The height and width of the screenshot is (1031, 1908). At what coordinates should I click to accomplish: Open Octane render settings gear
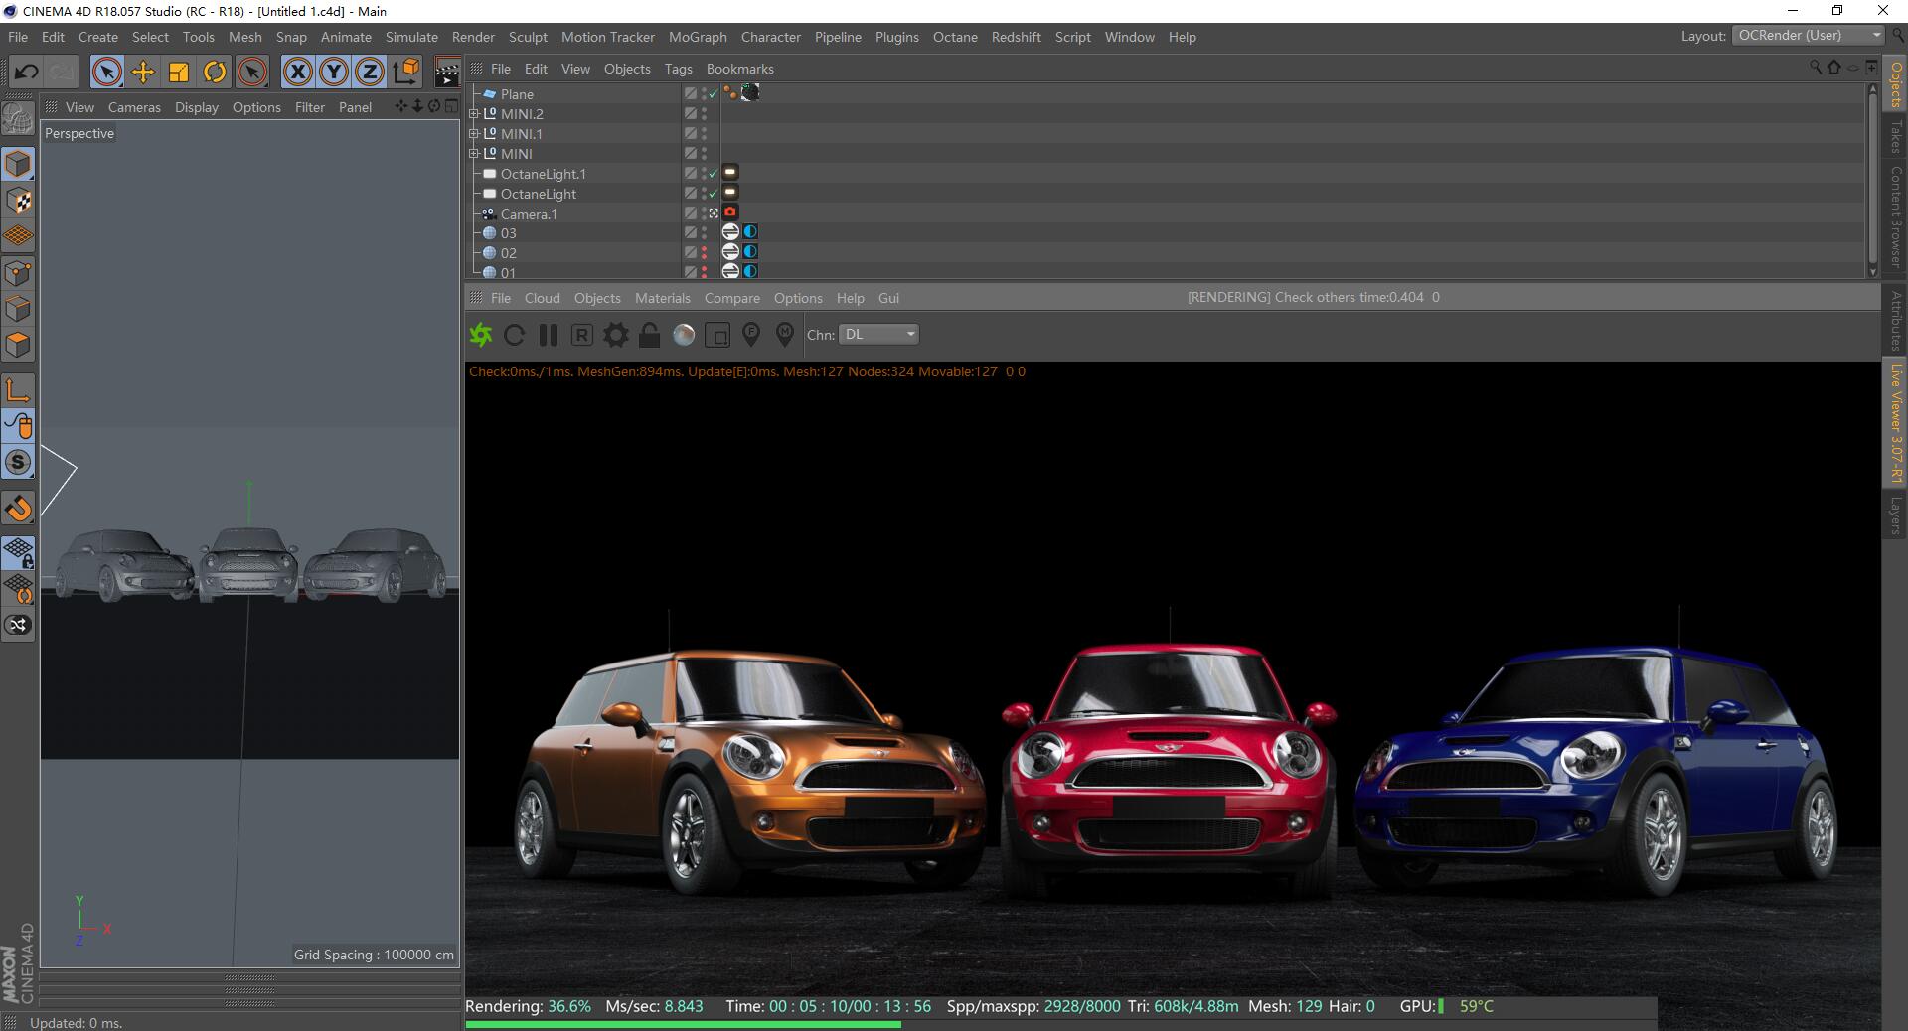pos(616,335)
